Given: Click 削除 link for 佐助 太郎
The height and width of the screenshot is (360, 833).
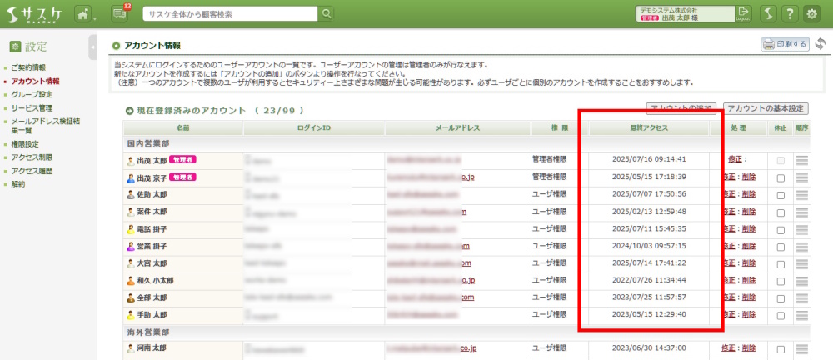Looking at the screenshot, I should (750, 195).
